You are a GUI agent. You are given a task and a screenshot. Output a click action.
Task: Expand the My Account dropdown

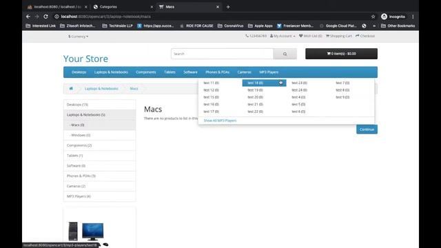click(x=283, y=36)
